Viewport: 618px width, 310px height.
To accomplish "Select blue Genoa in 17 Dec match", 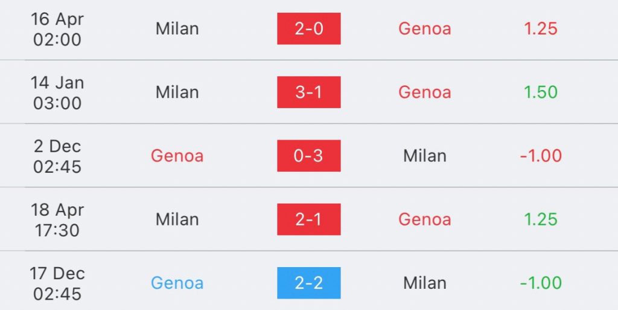I will click(177, 283).
